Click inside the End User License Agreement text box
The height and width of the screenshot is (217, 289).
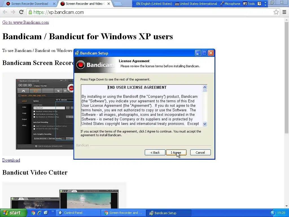[x=142, y=106]
